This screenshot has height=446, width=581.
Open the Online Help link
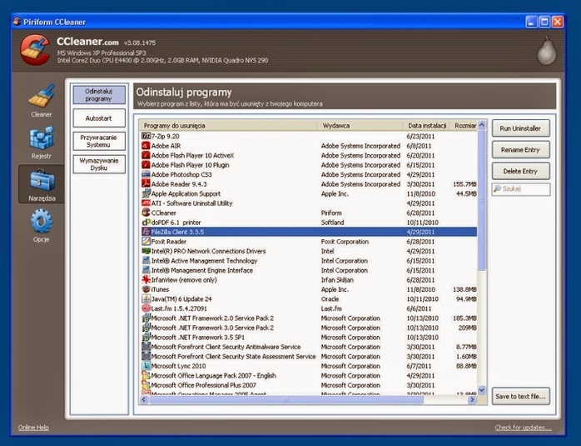[x=33, y=428]
